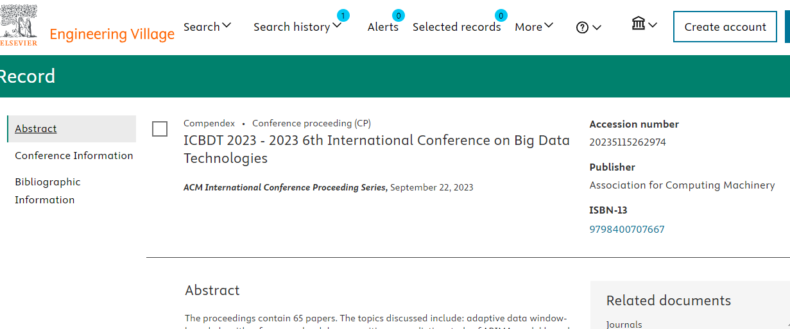The image size is (790, 329).
Task: Open Selected records page
Action: pos(457,26)
